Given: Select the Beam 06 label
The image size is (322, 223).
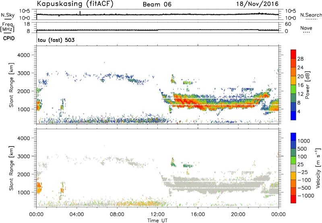Looking at the screenshot, I should [x=157, y=4].
